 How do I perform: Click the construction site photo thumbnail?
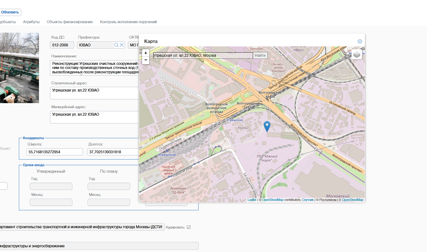click(x=19, y=68)
